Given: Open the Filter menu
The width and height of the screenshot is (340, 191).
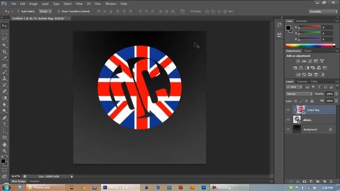Looking at the screenshot, I should (x=79, y=4).
